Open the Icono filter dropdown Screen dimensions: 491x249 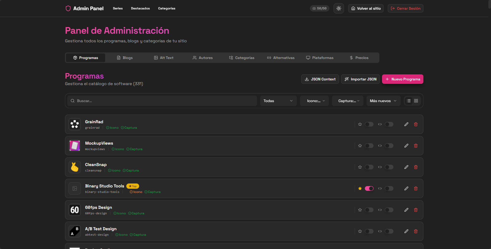pyautogui.click(x=314, y=100)
